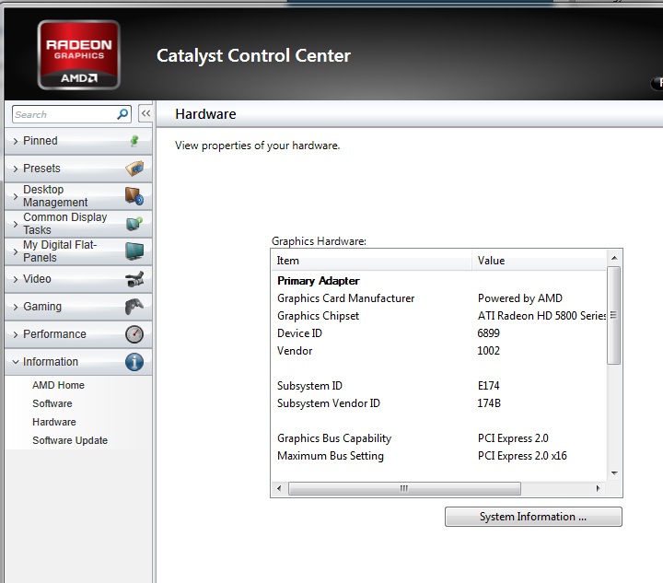Click the Common Display Tasks monitor icon

click(x=134, y=223)
